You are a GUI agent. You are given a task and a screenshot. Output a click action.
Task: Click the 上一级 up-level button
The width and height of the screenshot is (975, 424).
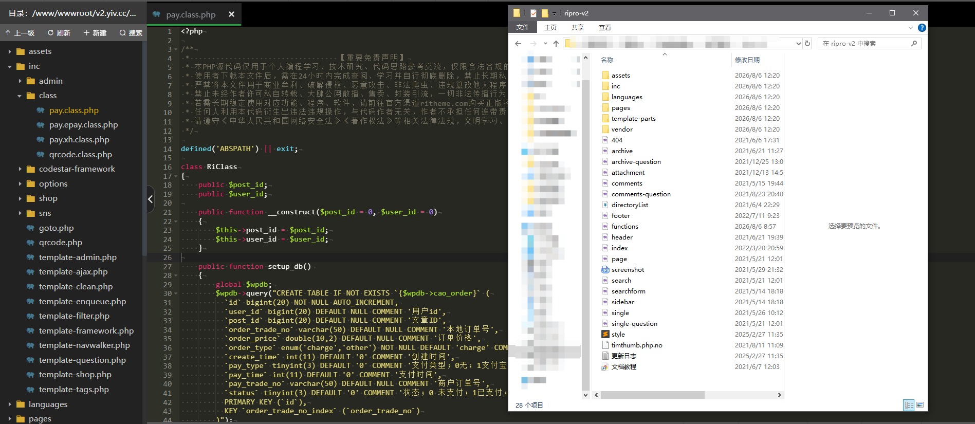point(20,33)
